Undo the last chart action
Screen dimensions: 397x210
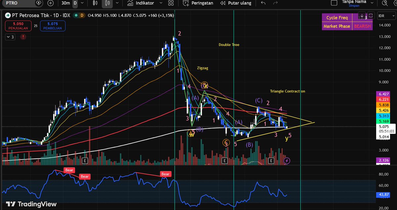click(263, 3)
